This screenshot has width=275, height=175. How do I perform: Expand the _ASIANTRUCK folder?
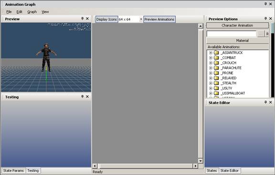click(211, 52)
